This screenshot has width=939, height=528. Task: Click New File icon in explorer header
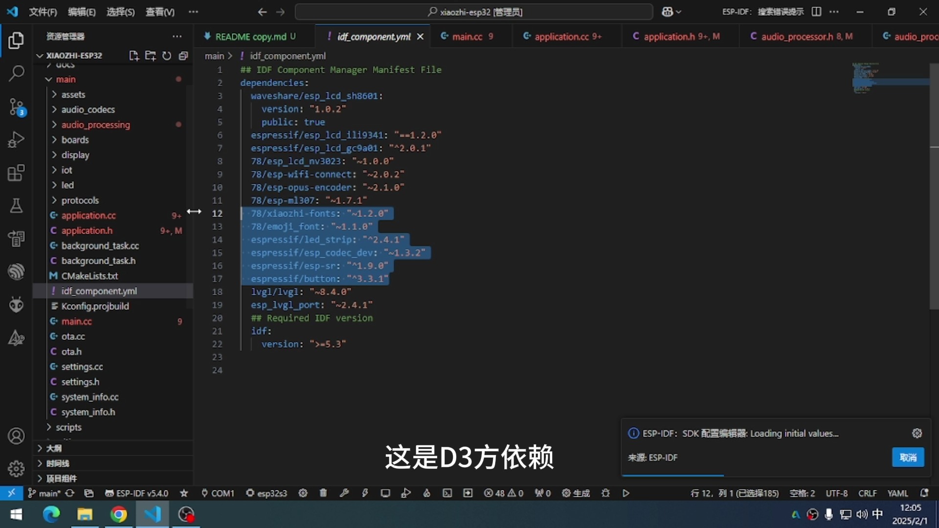[134, 56]
